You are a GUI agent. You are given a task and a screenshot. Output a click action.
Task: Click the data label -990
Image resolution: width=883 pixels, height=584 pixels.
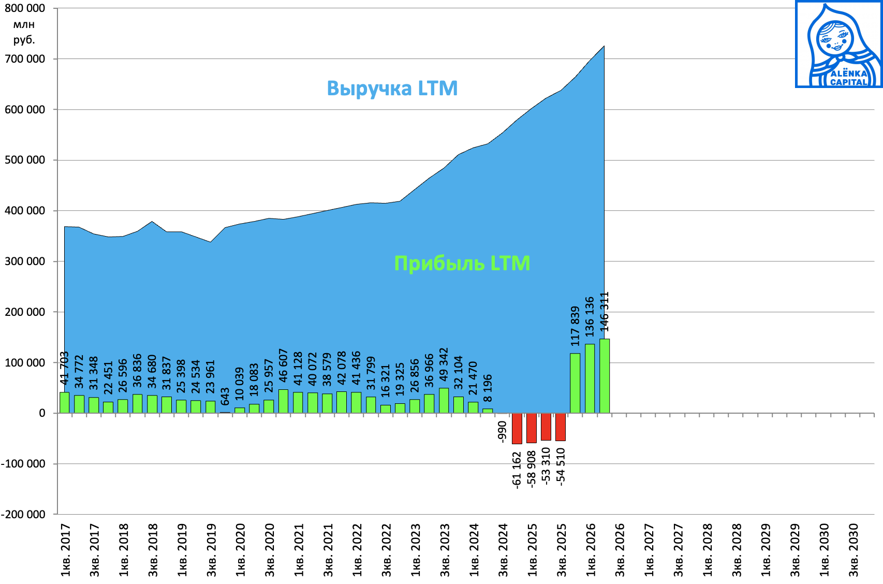[502, 432]
